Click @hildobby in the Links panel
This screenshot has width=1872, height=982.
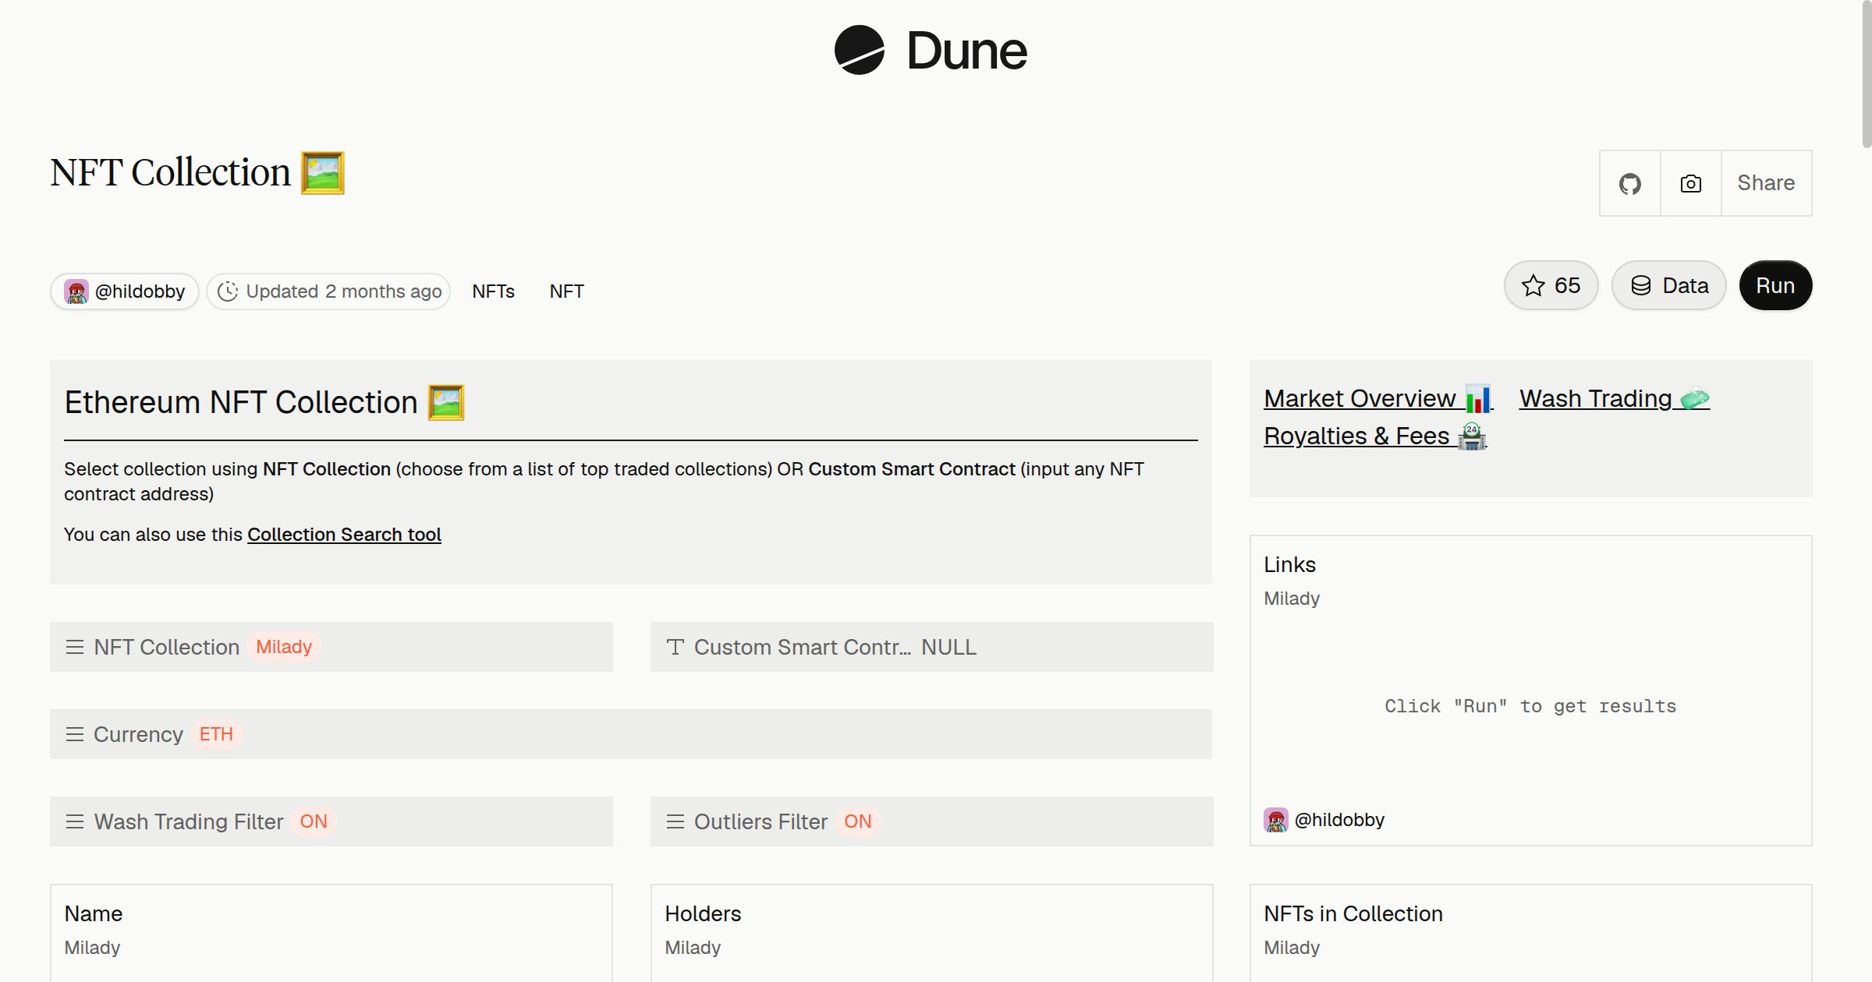click(1339, 820)
